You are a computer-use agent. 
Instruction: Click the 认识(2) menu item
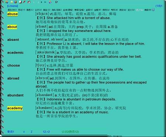point(38,10)
